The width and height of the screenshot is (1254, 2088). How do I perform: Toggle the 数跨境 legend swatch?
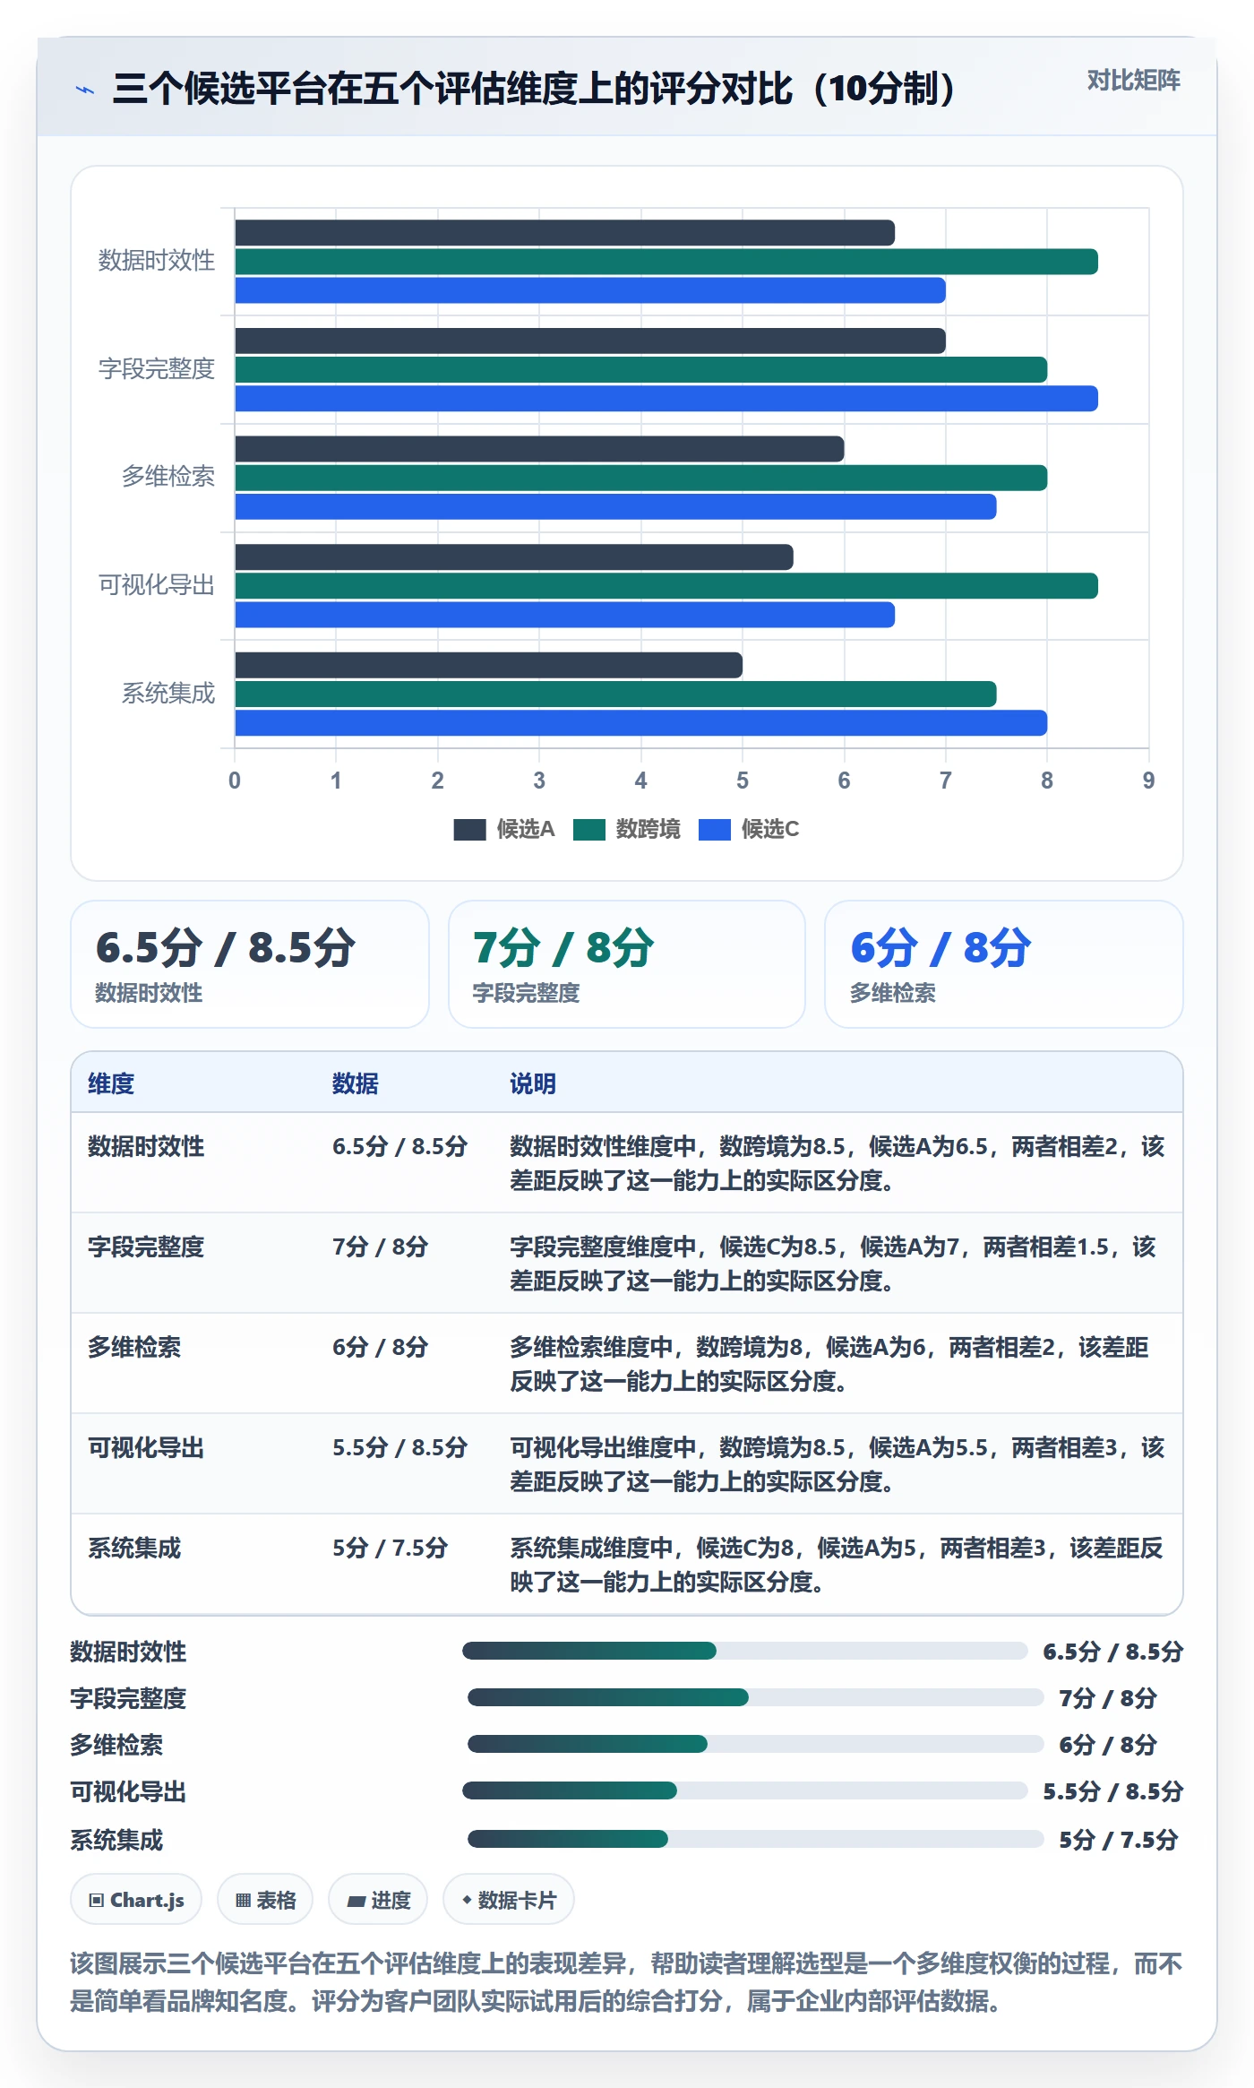[x=588, y=830]
